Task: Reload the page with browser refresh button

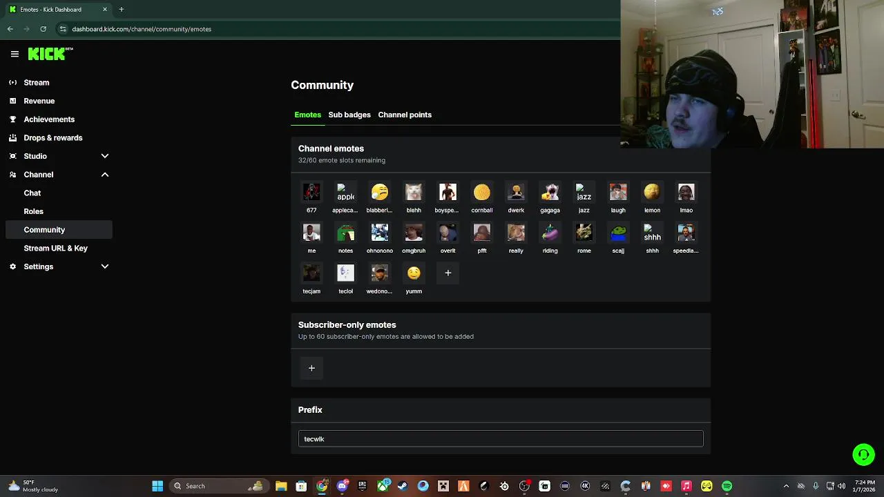Action: (x=43, y=29)
